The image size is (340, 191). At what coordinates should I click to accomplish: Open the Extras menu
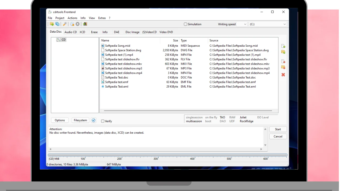coord(102,18)
